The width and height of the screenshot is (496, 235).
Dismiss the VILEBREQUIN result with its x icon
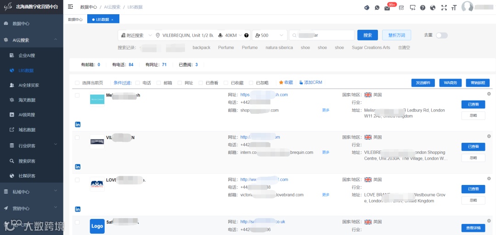click(489, 136)
